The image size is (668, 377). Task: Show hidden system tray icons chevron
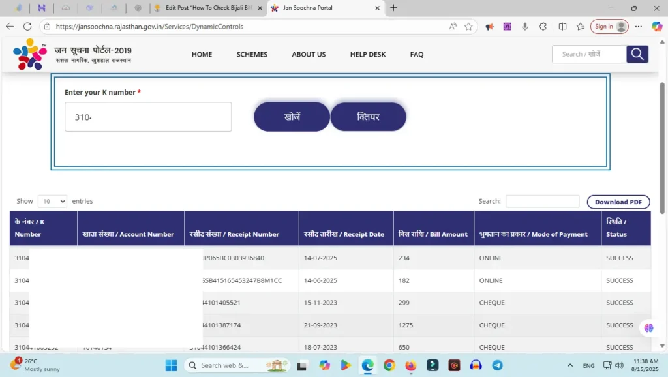[x=570, y=365]
